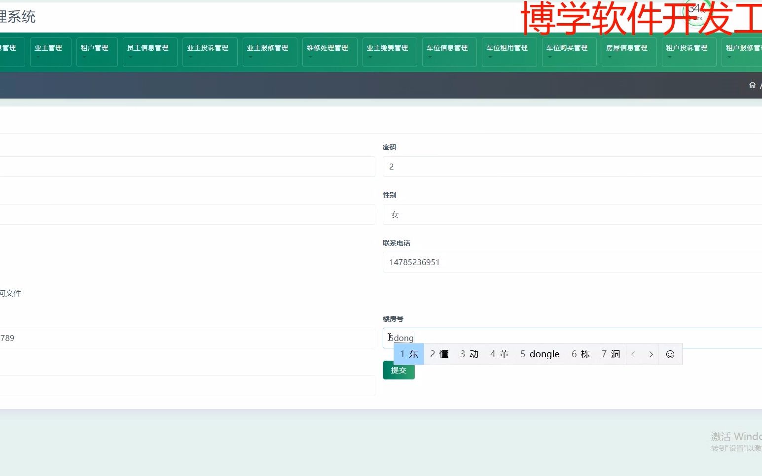The height and width of the screenshot is (476, 762).
Task: Open the 车位购买管理 menu
Action: [x=569, y=52]
